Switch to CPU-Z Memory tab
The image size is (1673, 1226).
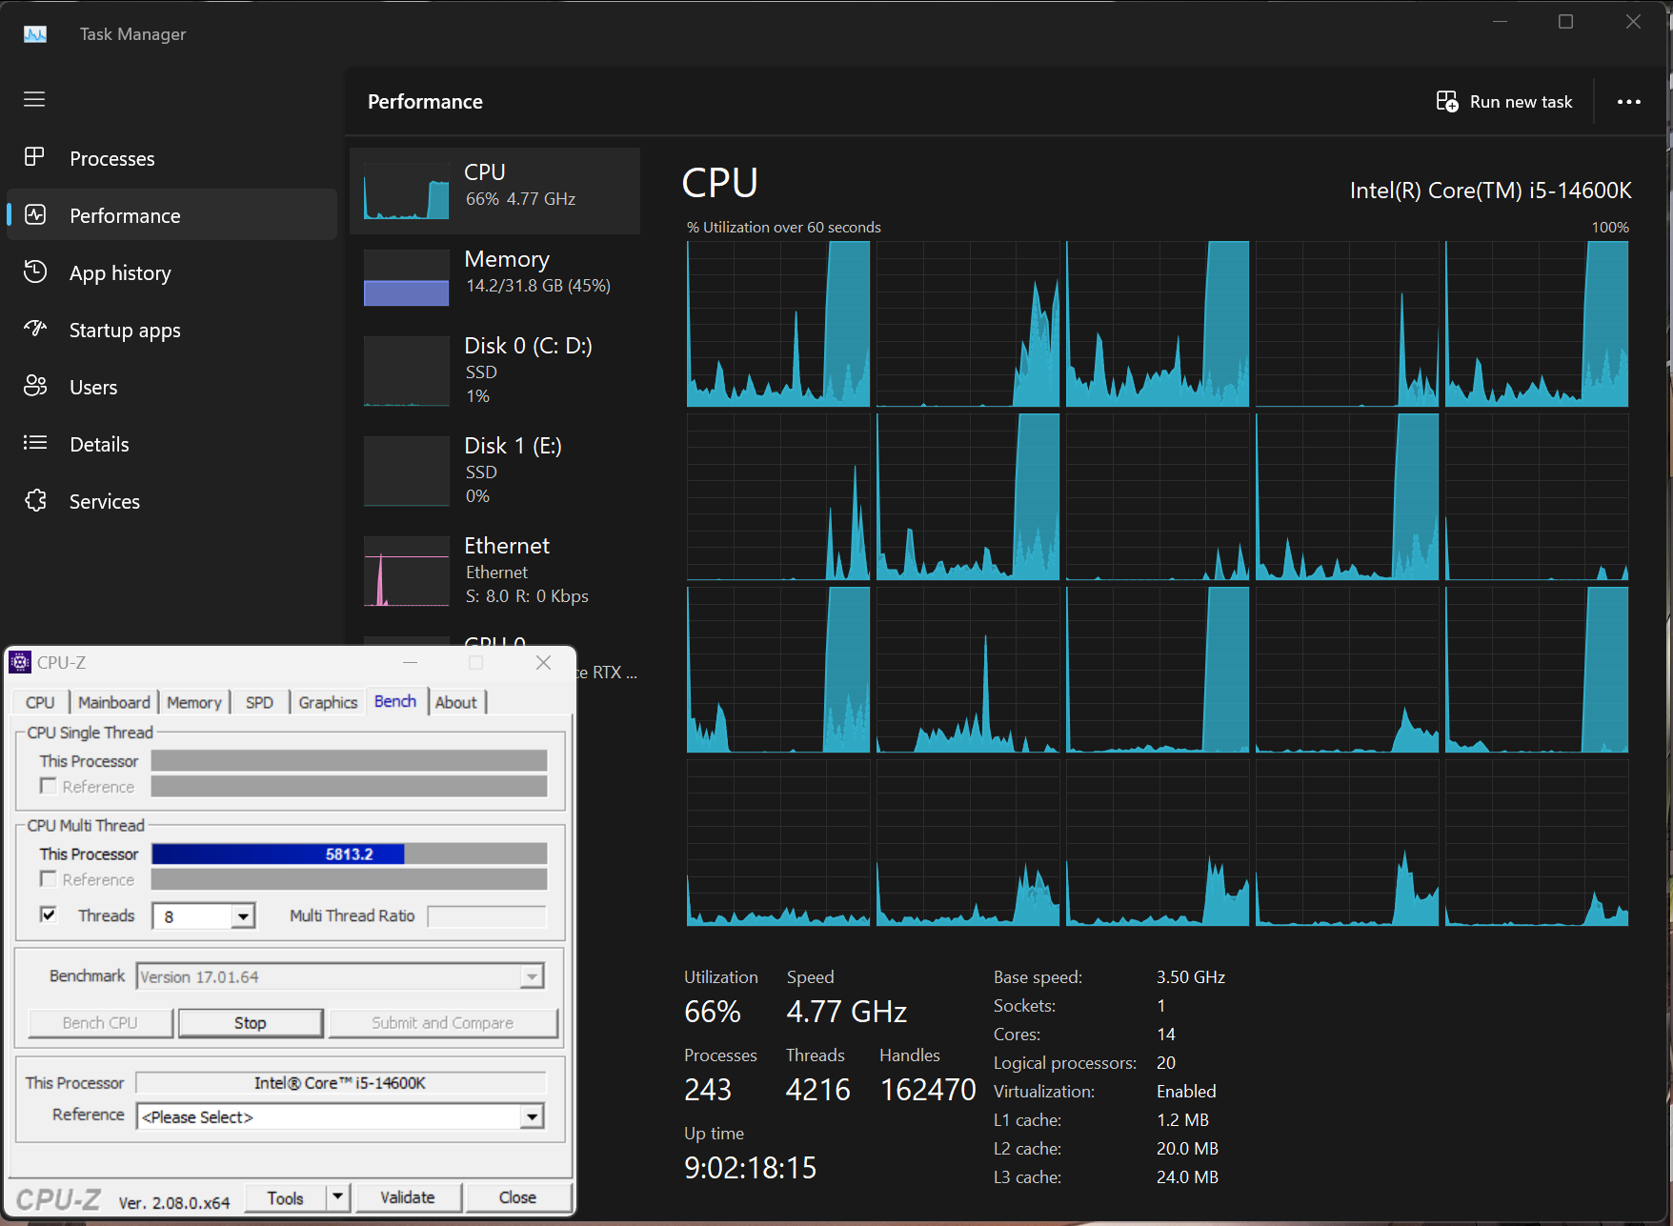[x=194, y=702]
